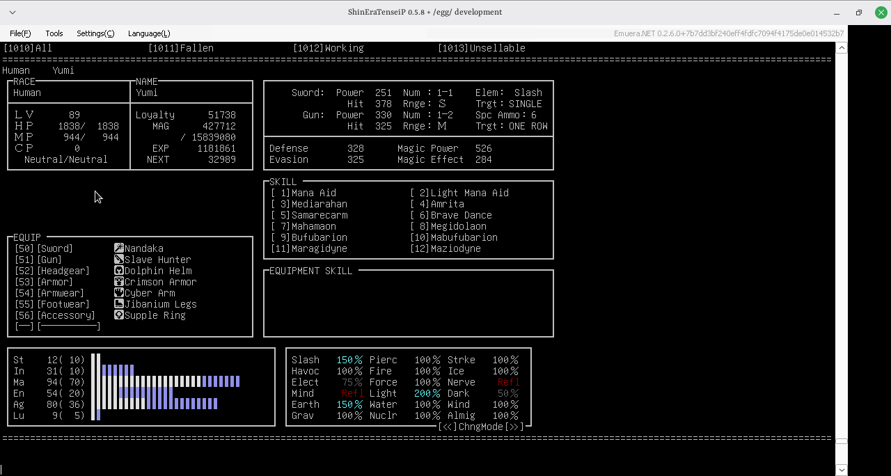Click the Mind Refl resistance value
This screenshot has height=476, width=891.
click(x=352, y=393)
